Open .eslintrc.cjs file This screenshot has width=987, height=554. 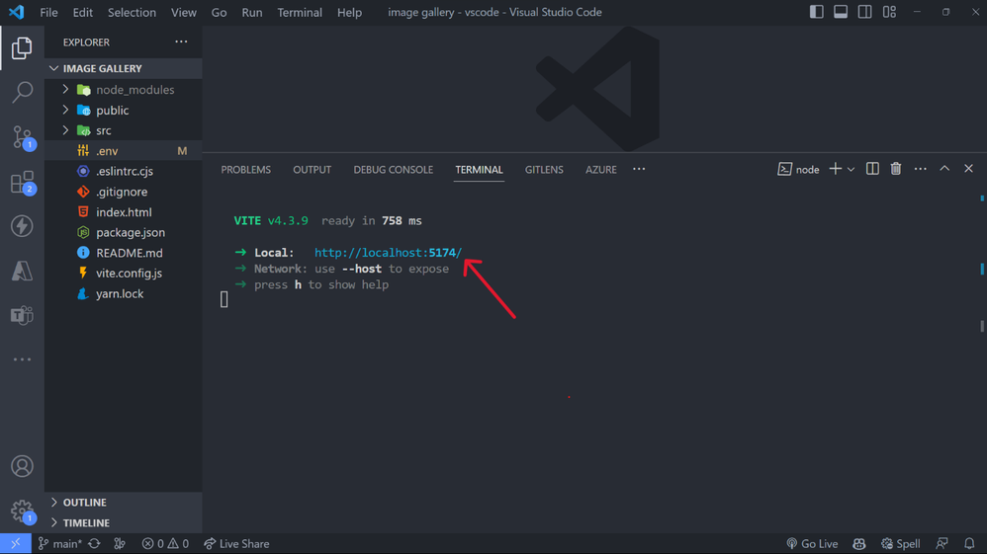[124, 171]
